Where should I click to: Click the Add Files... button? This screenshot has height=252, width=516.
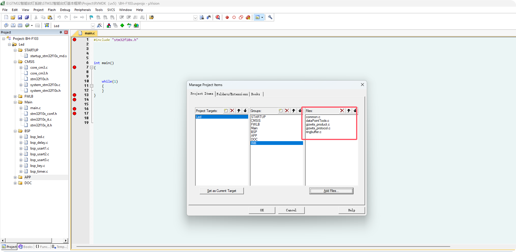click(331, 191)
